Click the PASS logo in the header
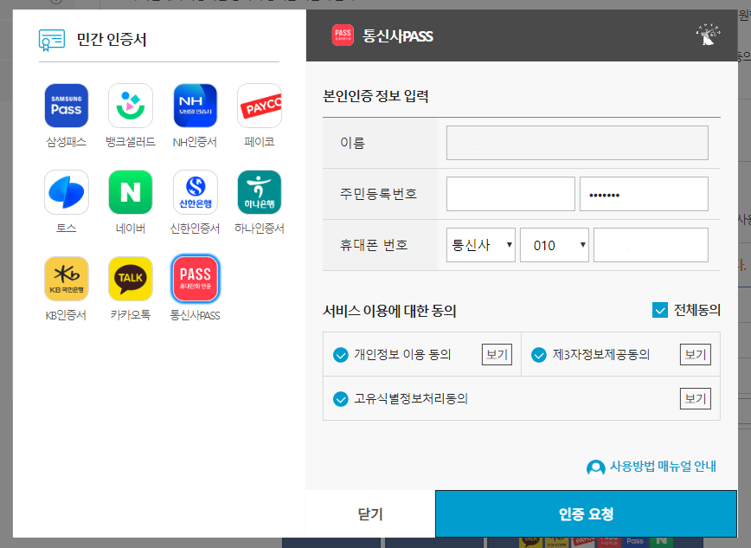Screen dimensions: 751x548 click(343, 35)
